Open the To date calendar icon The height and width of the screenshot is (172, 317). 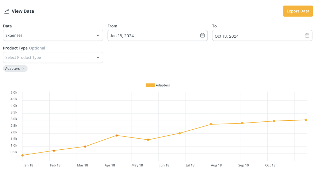[x=307, y=36]
